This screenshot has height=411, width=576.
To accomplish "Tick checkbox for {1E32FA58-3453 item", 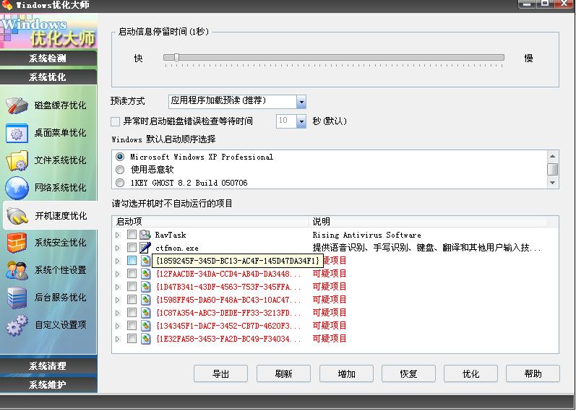I will click(x=132, y=338).
